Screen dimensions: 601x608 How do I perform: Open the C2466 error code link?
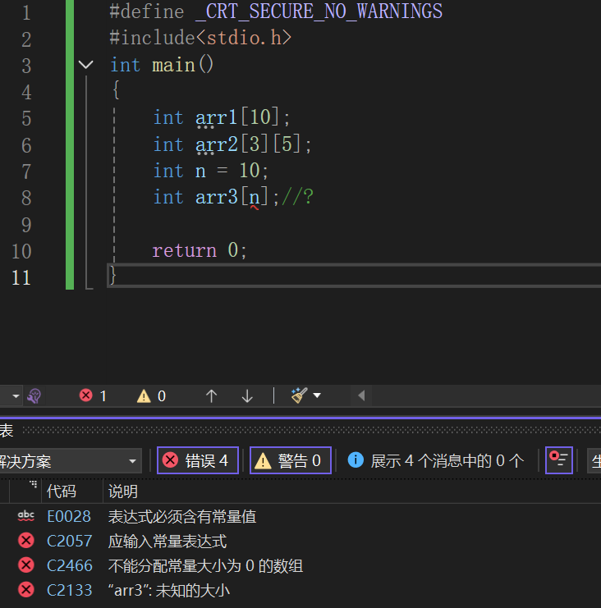pos(70,565)
